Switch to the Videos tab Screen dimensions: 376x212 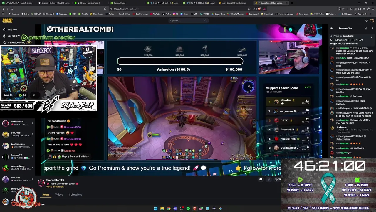pyautogui.click(x=59, y=195)
